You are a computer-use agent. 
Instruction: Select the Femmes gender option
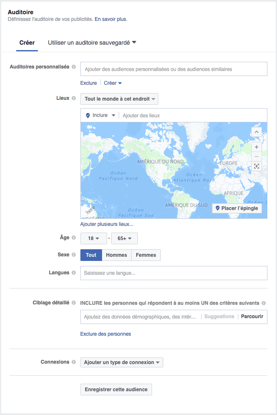pyautogui.click(x=145, y=255)
